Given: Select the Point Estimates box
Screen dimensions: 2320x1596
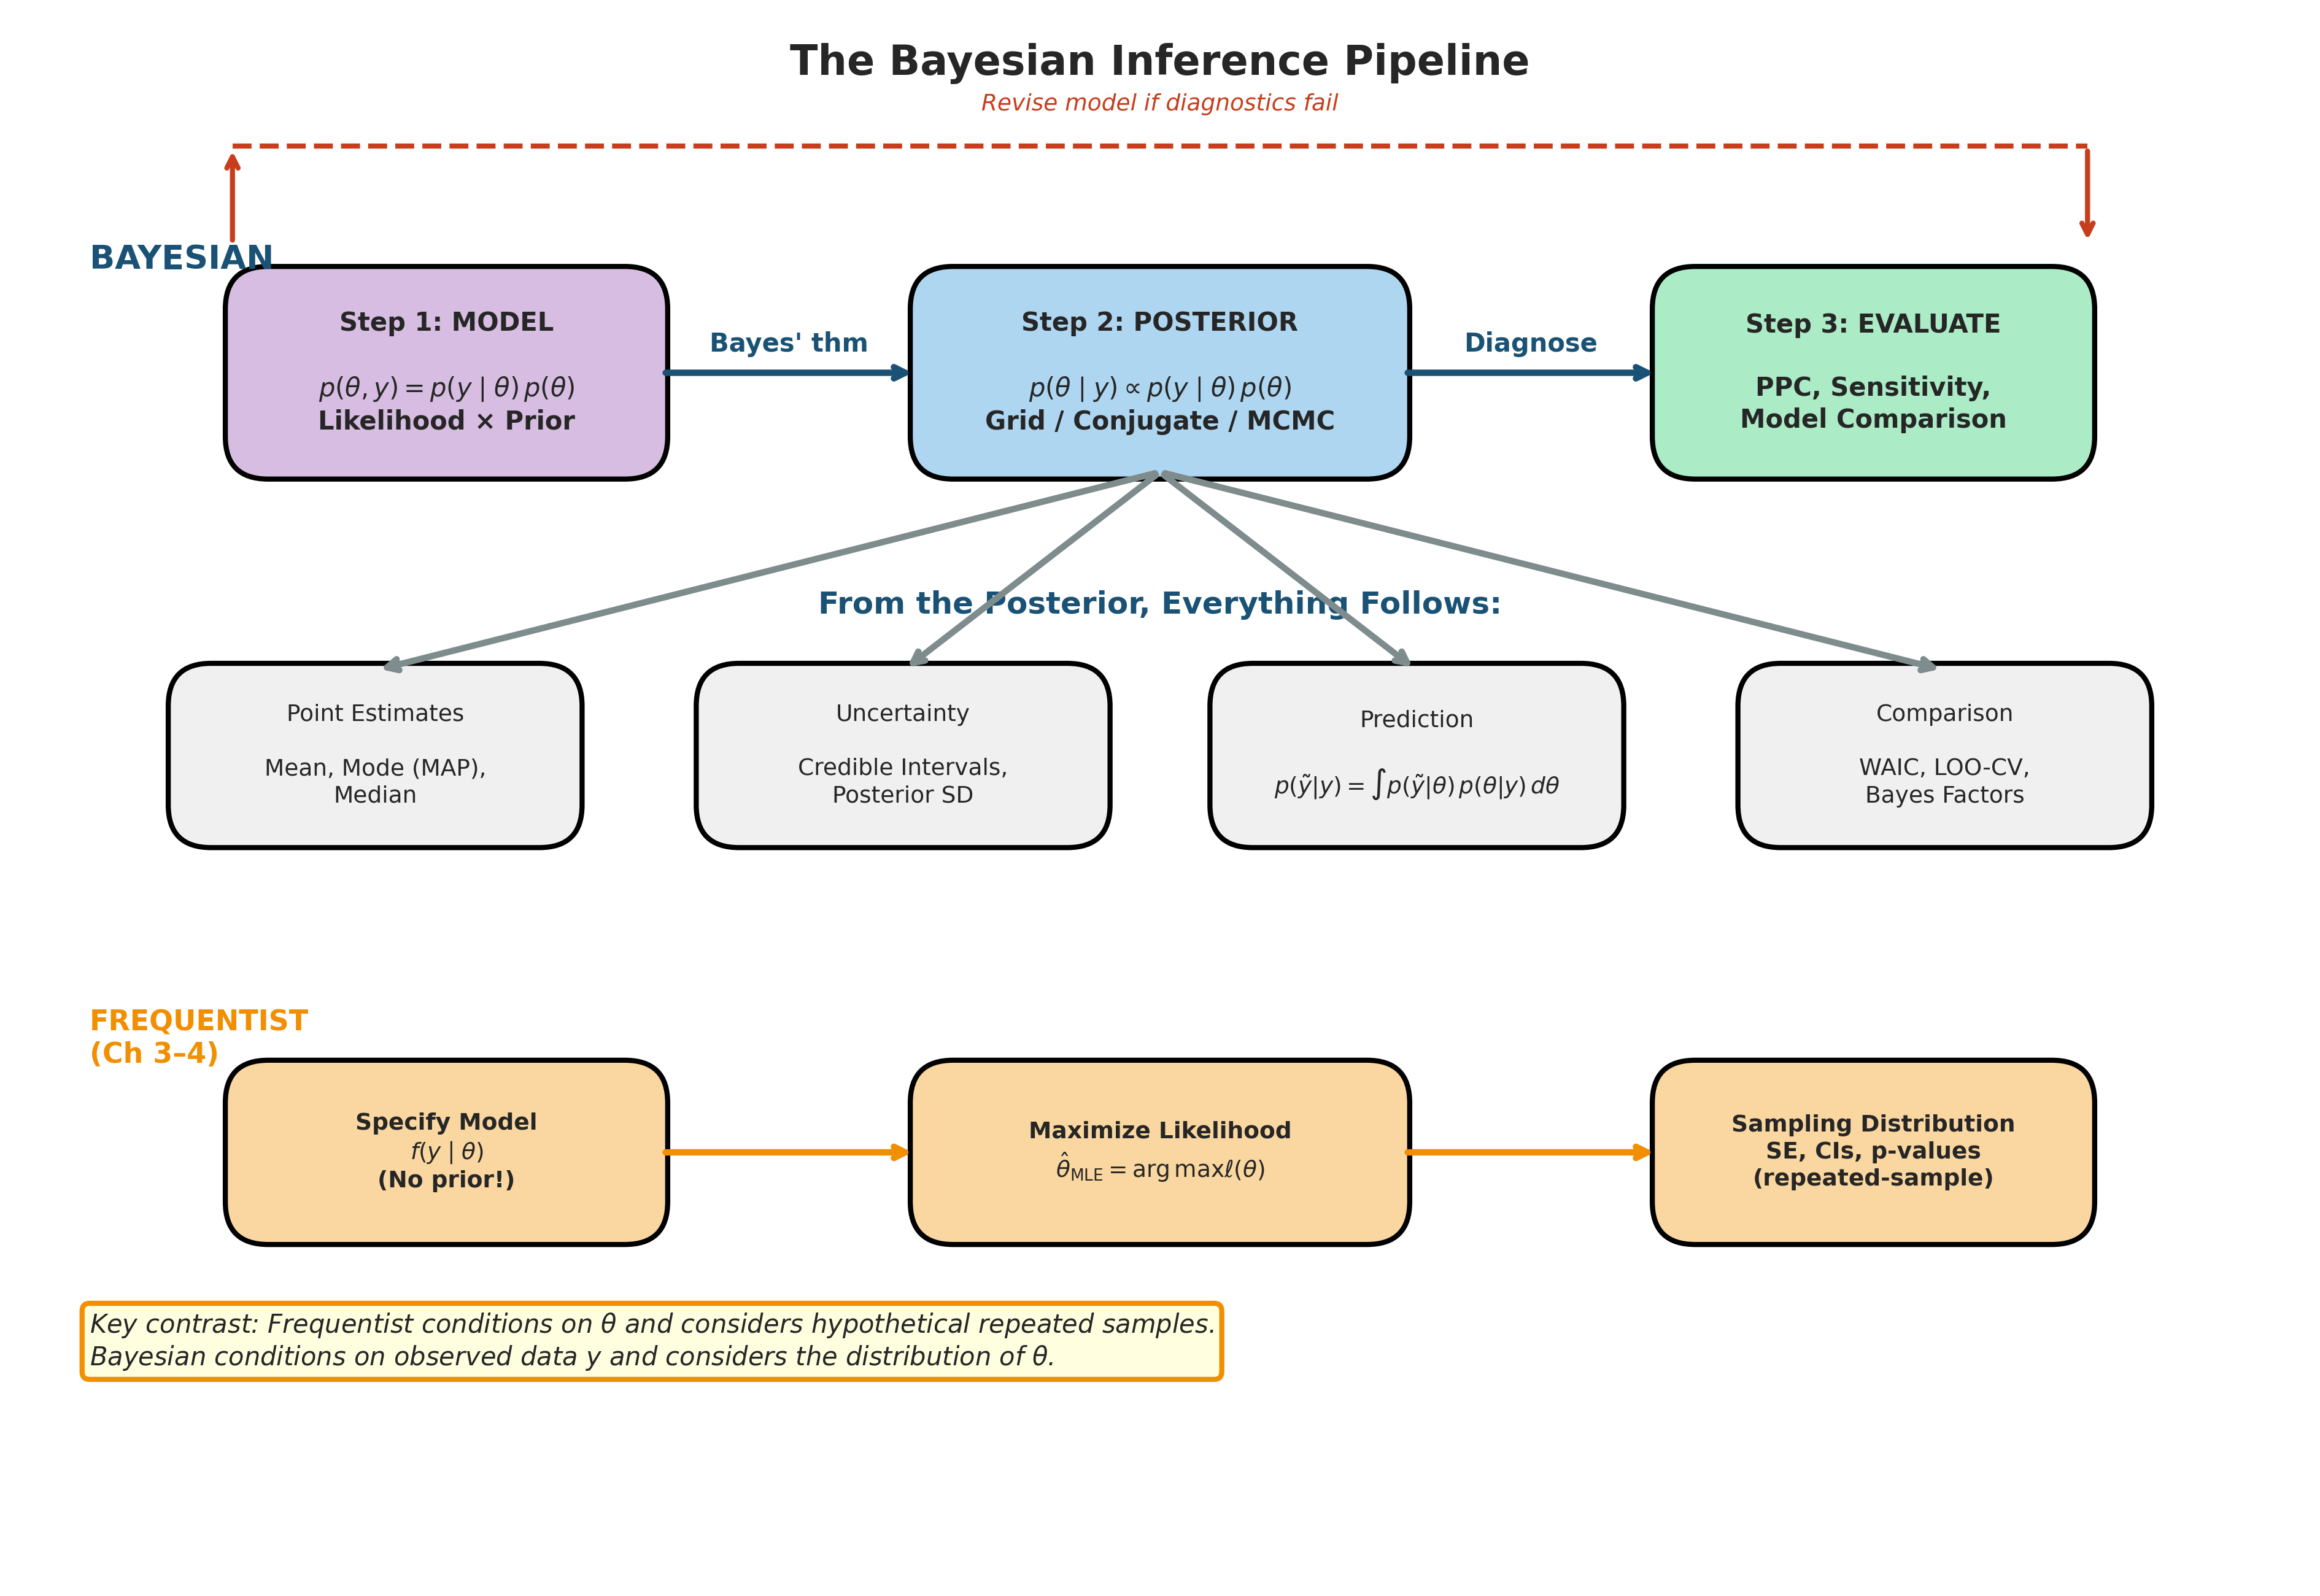Looking at the screenshot, I should tap(375, 755).
